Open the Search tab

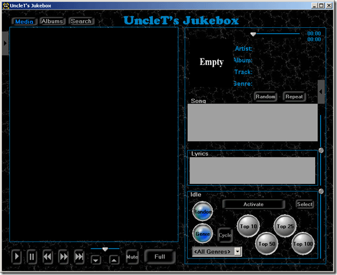81,21
